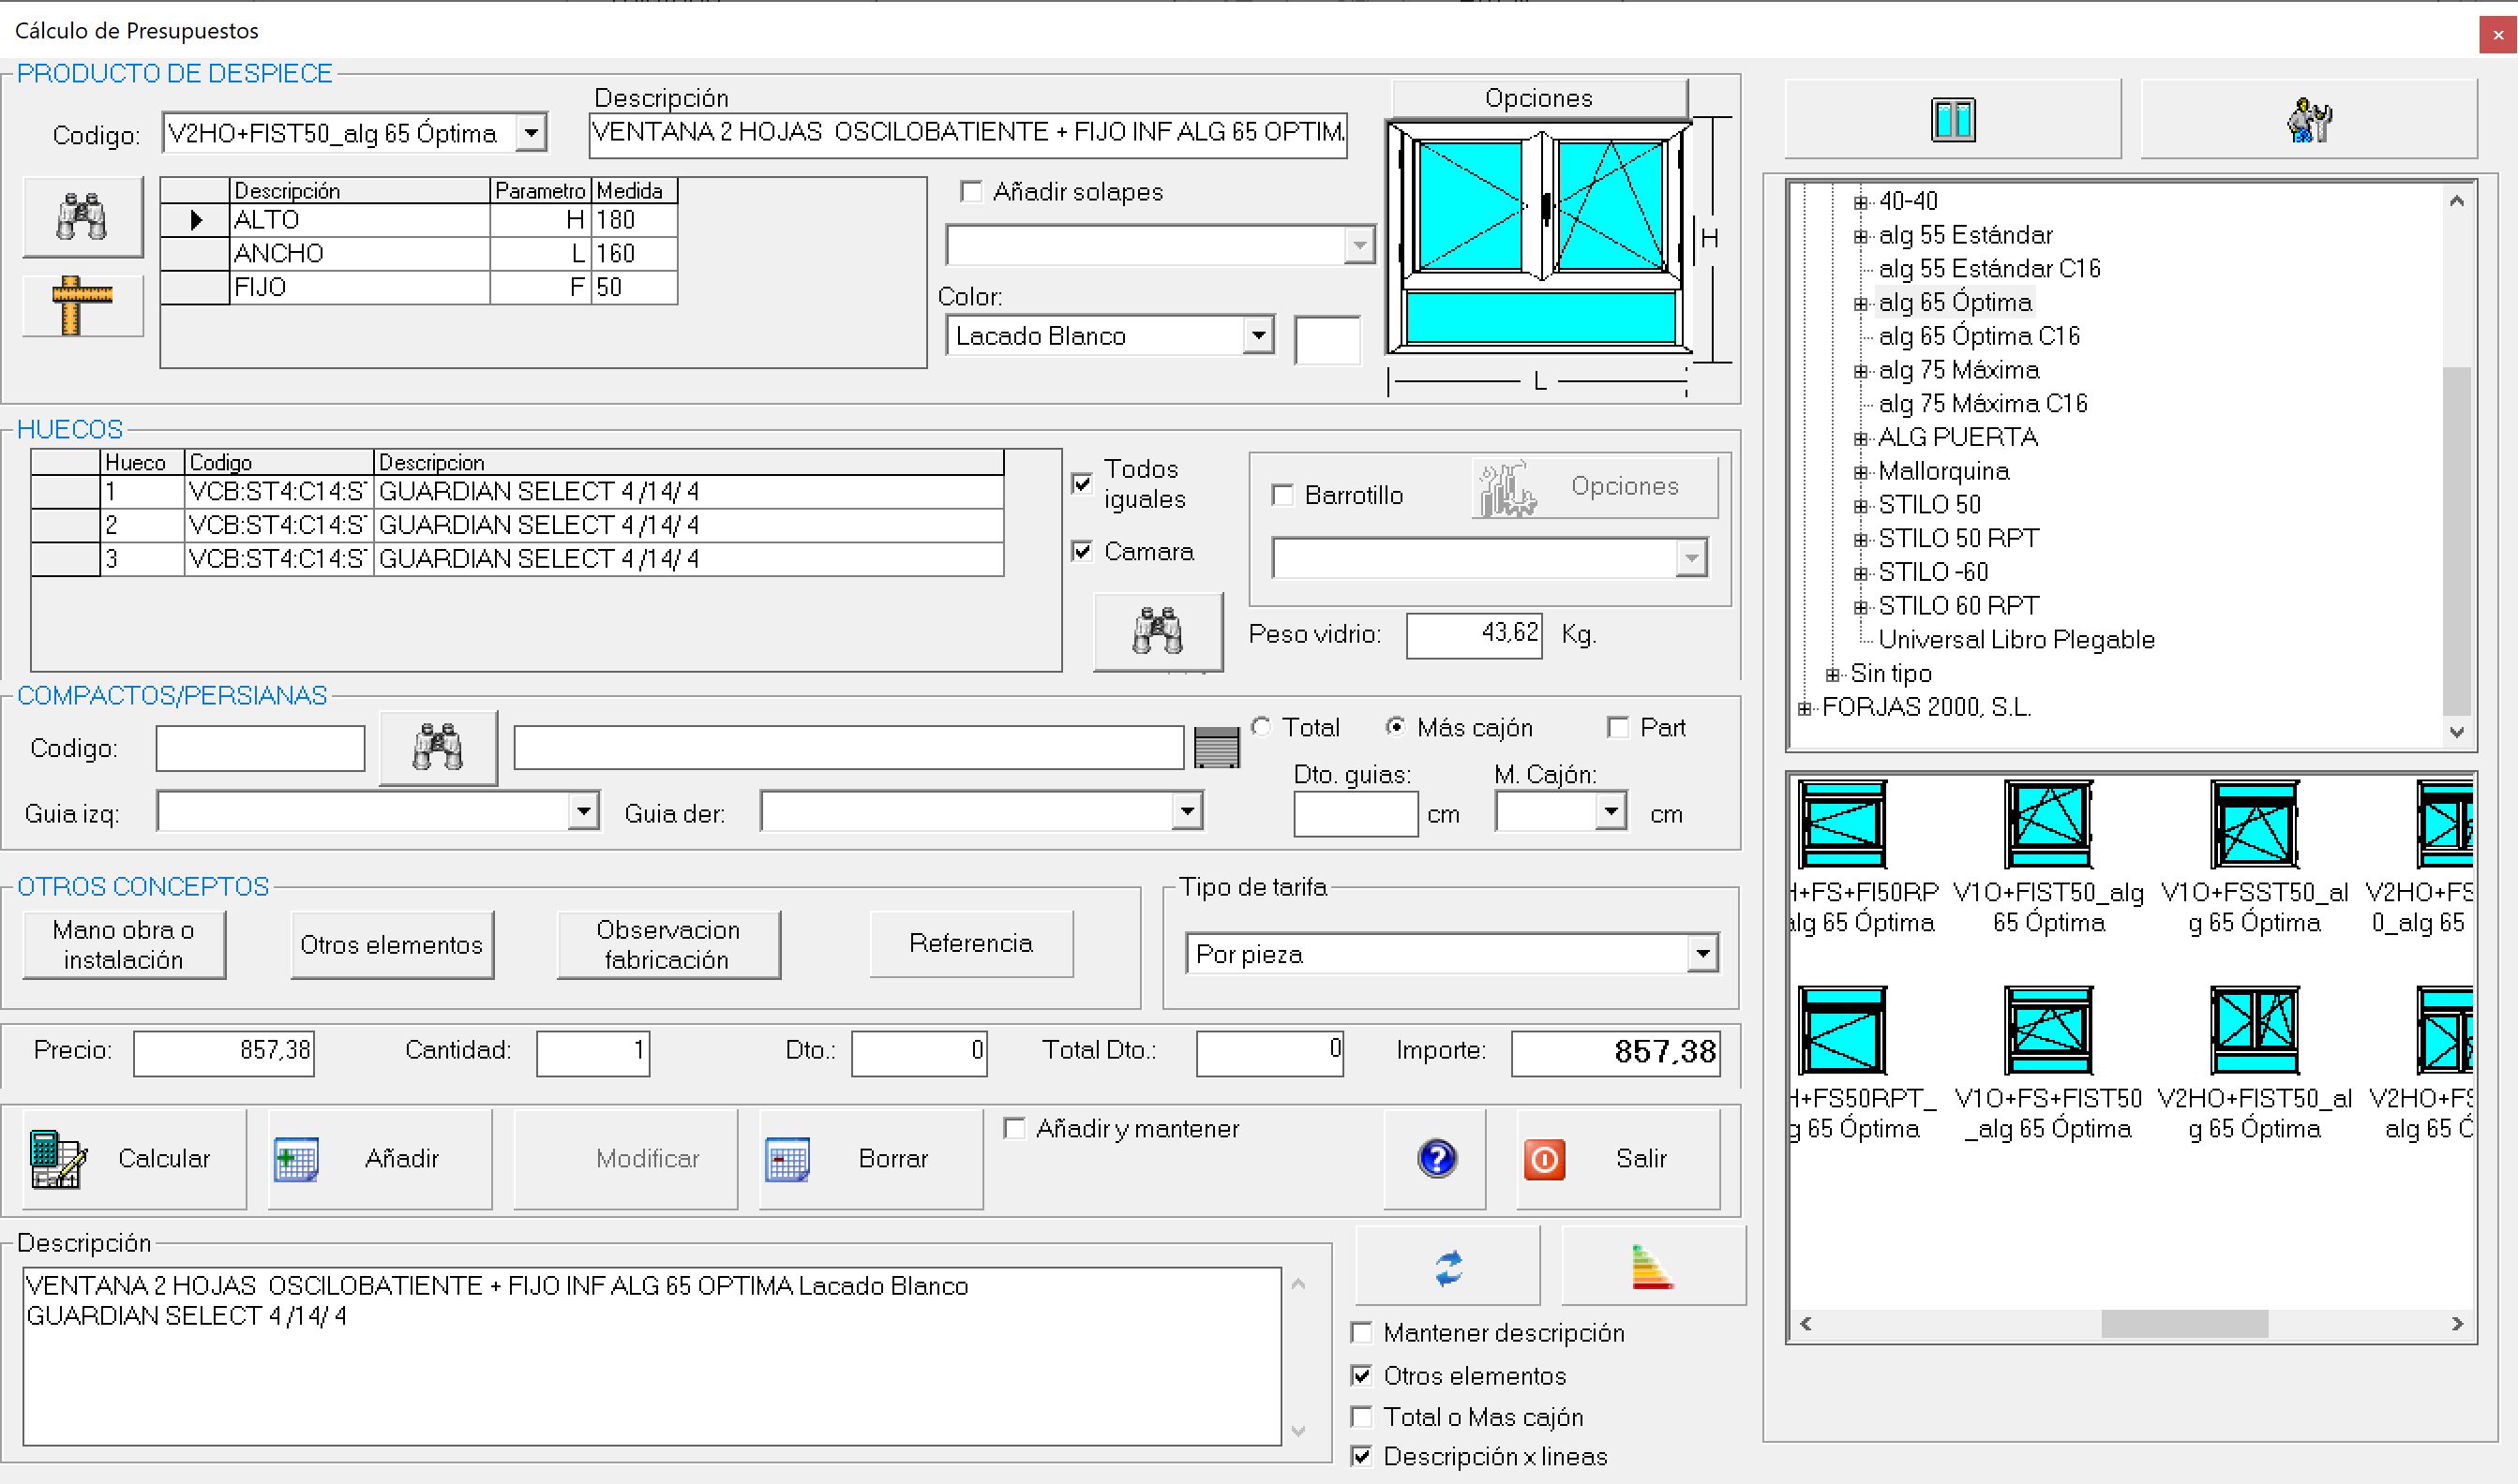Image resolution: width=2518 pixels, height=1484 pixels.
Task: Click the binoculars icon in Huecos section
Action: click(x=1158, y=631)
